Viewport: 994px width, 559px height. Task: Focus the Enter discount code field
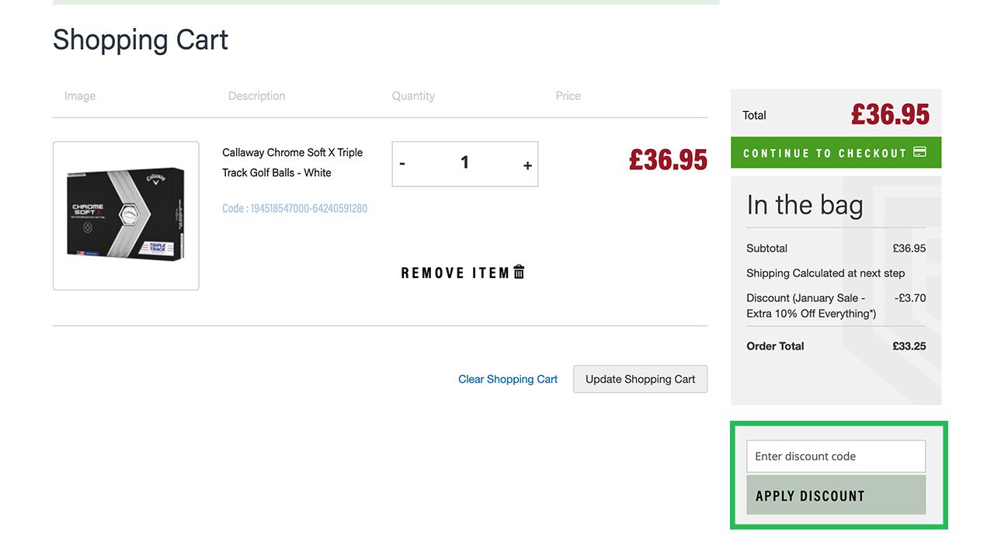836,457
